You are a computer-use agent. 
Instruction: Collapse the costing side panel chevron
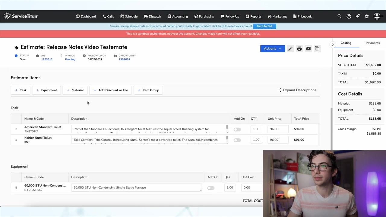click(333, 45)
